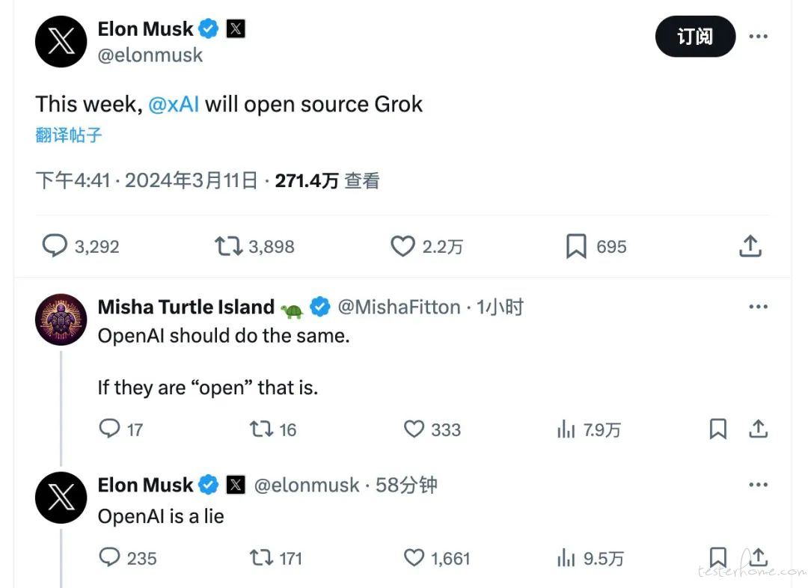Open more options on Elon's reply
This screenshot has width=808, height=588.
click(758, 485)
